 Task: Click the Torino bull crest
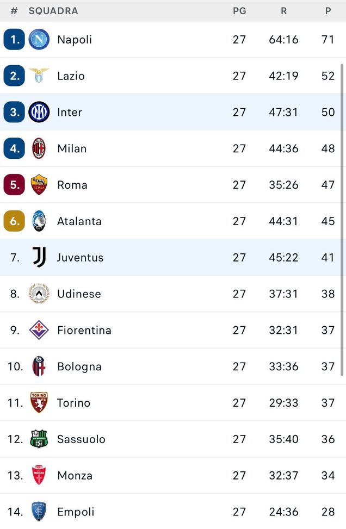(38, 403)
